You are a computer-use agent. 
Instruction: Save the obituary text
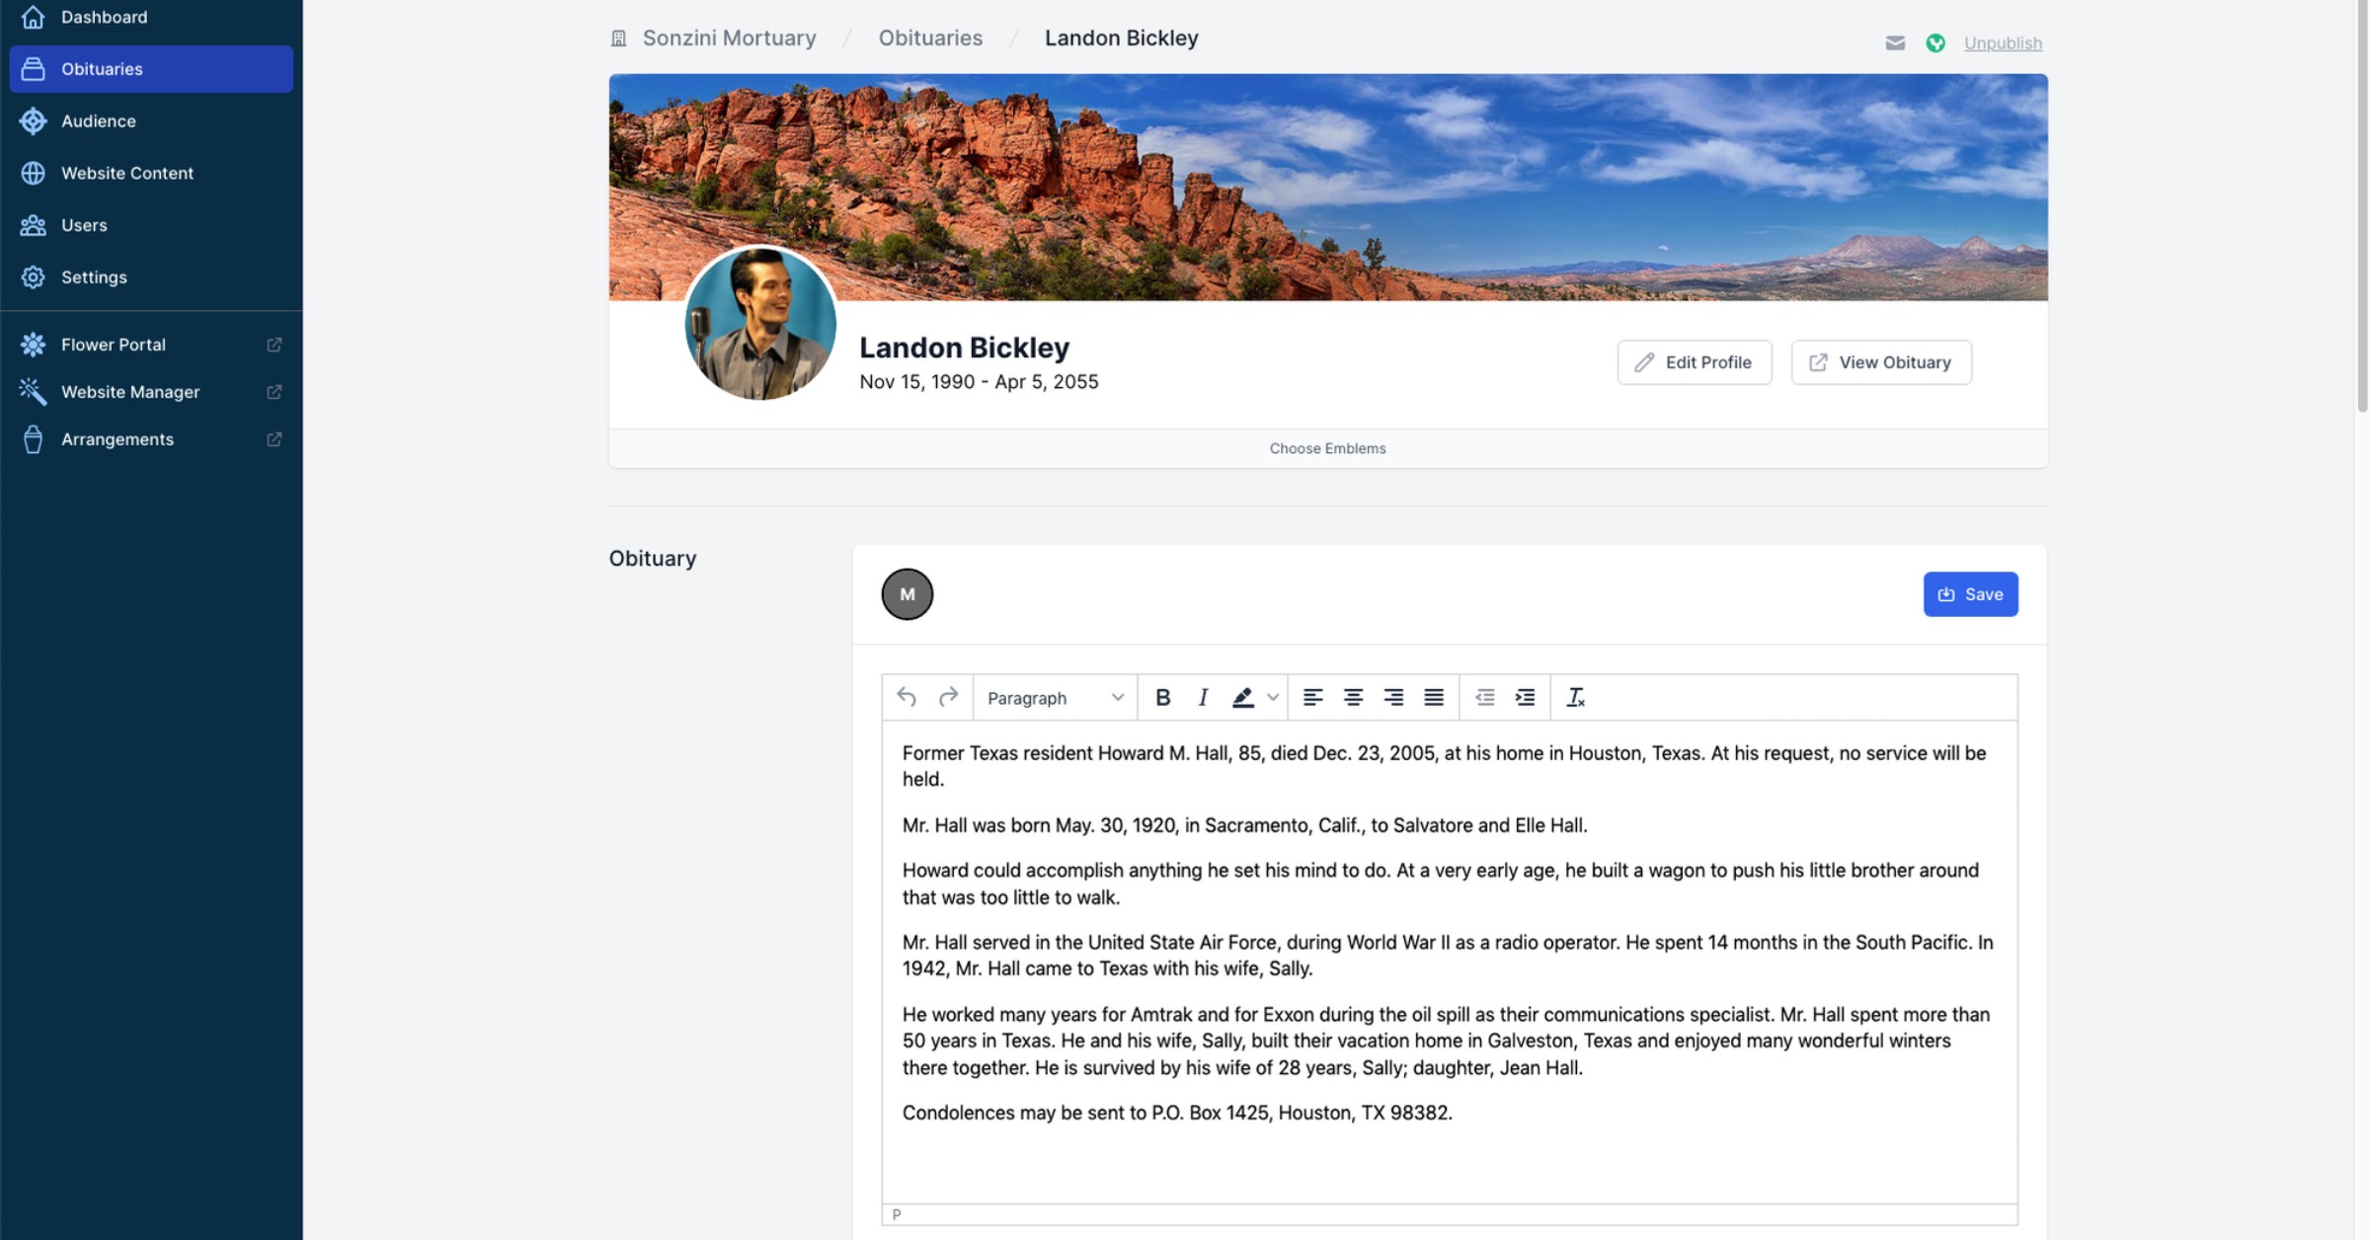(1970, 594)
